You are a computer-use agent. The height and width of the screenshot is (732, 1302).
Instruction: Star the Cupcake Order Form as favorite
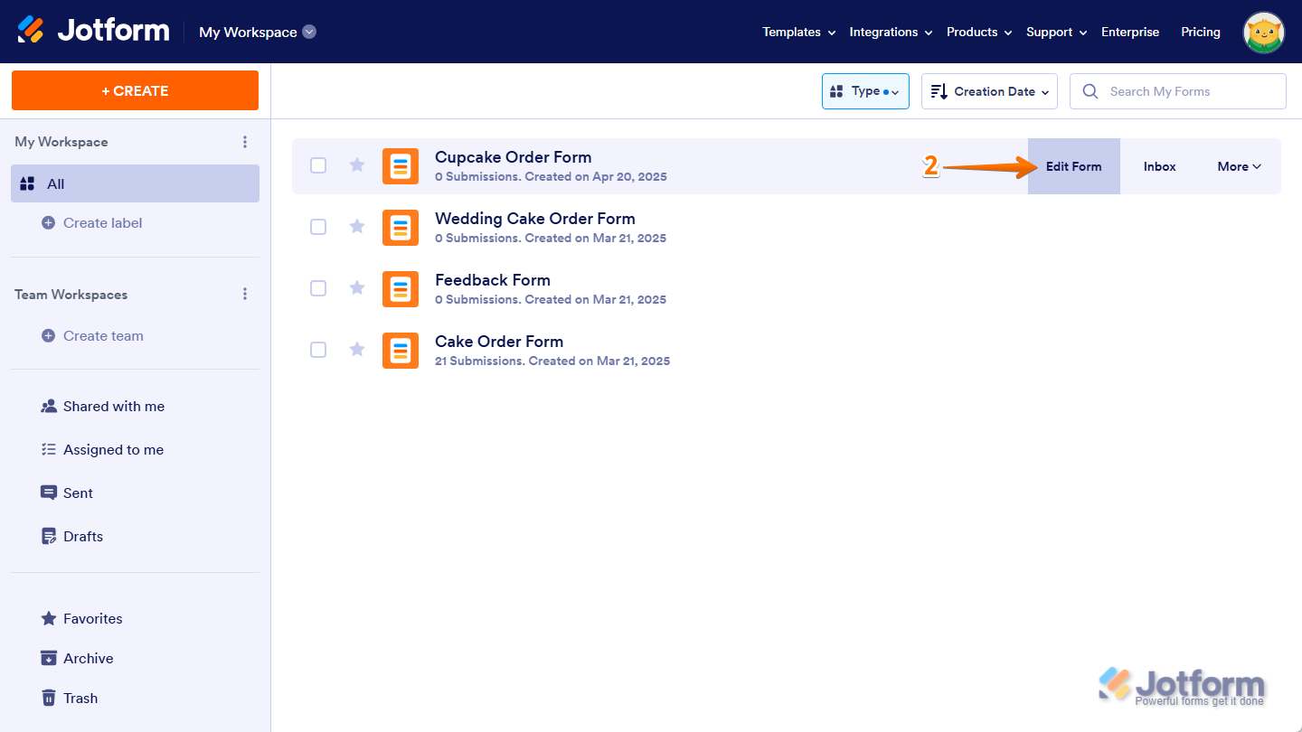[x=357, y=165]
